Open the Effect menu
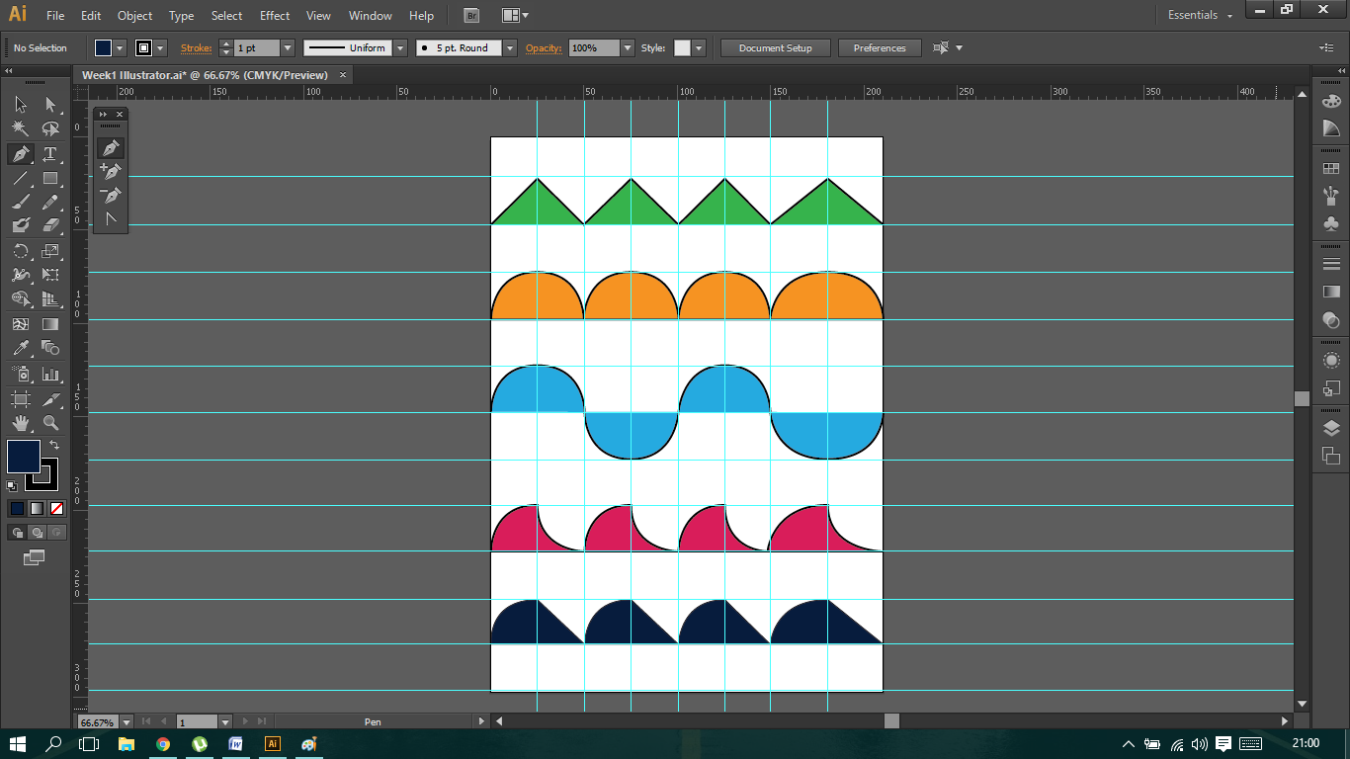This screenshot has height=759, width=1350. [x=275, y=16]
